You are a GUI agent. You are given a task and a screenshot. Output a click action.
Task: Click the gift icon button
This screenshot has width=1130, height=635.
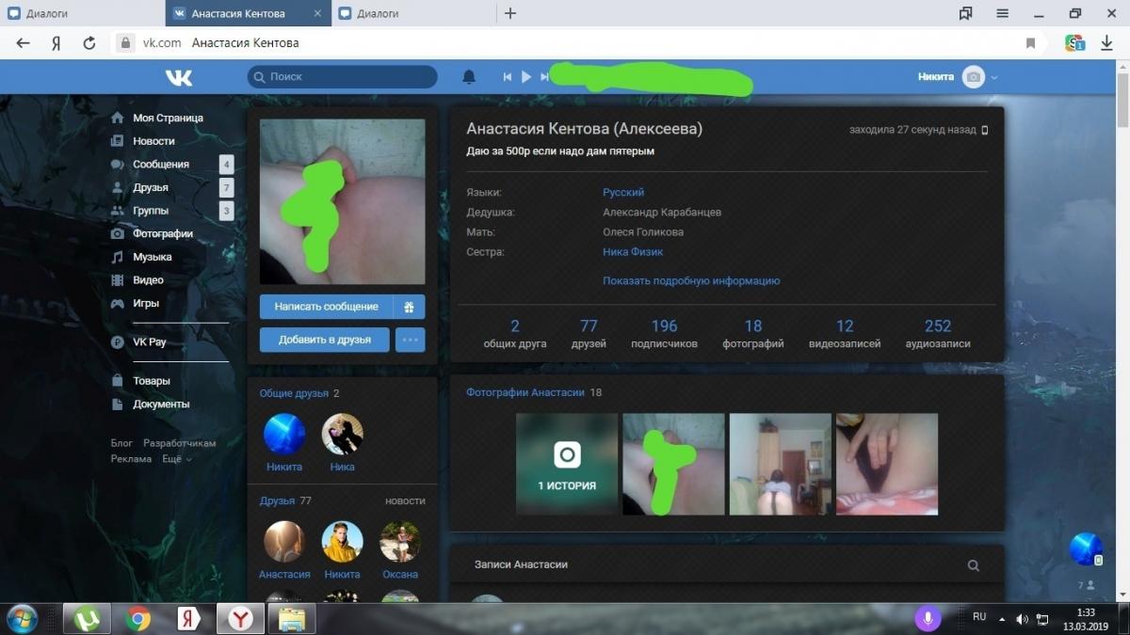(409, 307)
